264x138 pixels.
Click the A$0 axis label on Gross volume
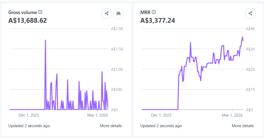click(x=114, y=110)
